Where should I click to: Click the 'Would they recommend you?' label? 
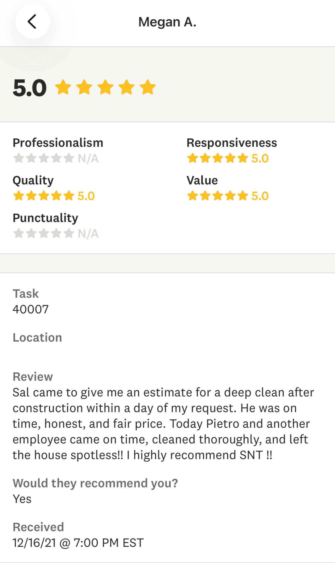[x=95, y=483]
